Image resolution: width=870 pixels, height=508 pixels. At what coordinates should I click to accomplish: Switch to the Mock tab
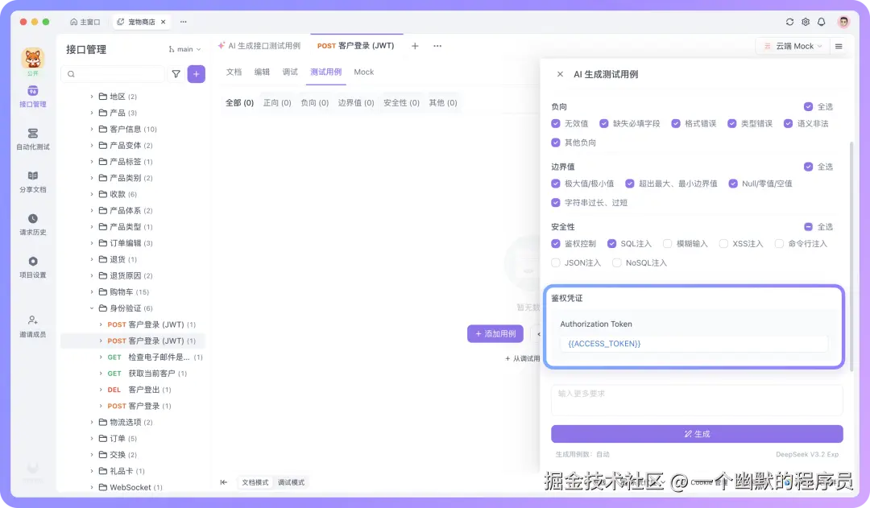coord(362,72)
